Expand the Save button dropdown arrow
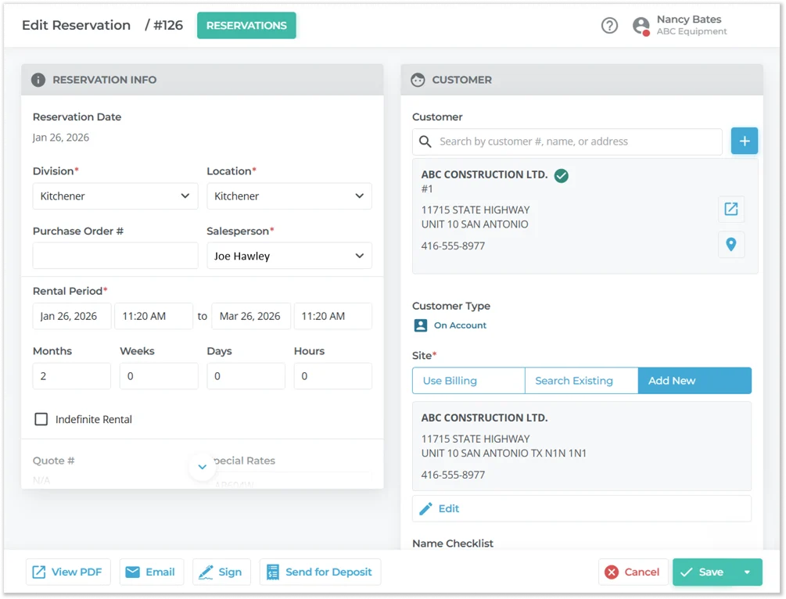This screenshot has height=599, width=786. tap(747, 572)
